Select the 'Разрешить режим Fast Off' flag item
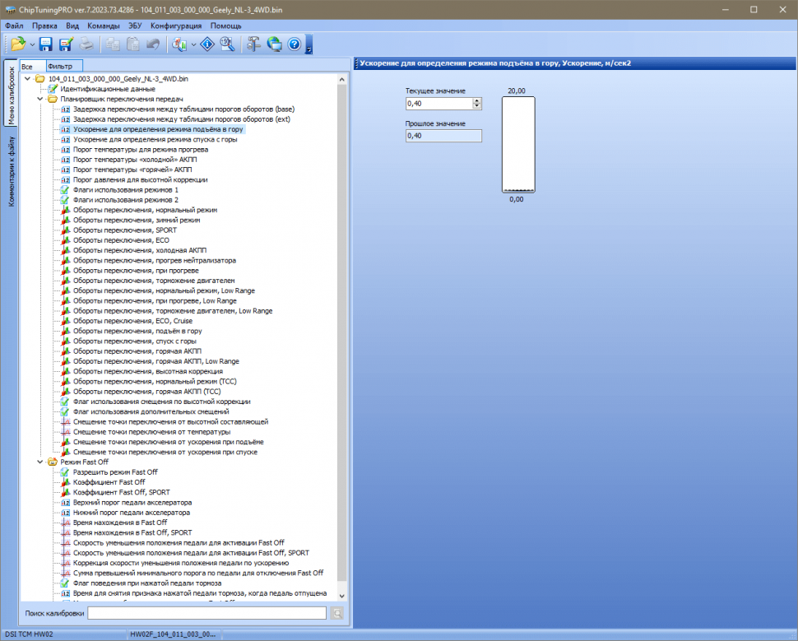The image size is (798, 641). point(115,472)
